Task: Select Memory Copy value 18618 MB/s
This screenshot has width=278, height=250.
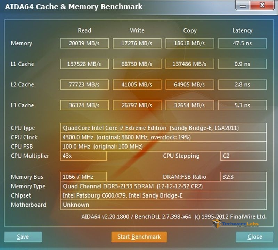Action: coord(190,43)
